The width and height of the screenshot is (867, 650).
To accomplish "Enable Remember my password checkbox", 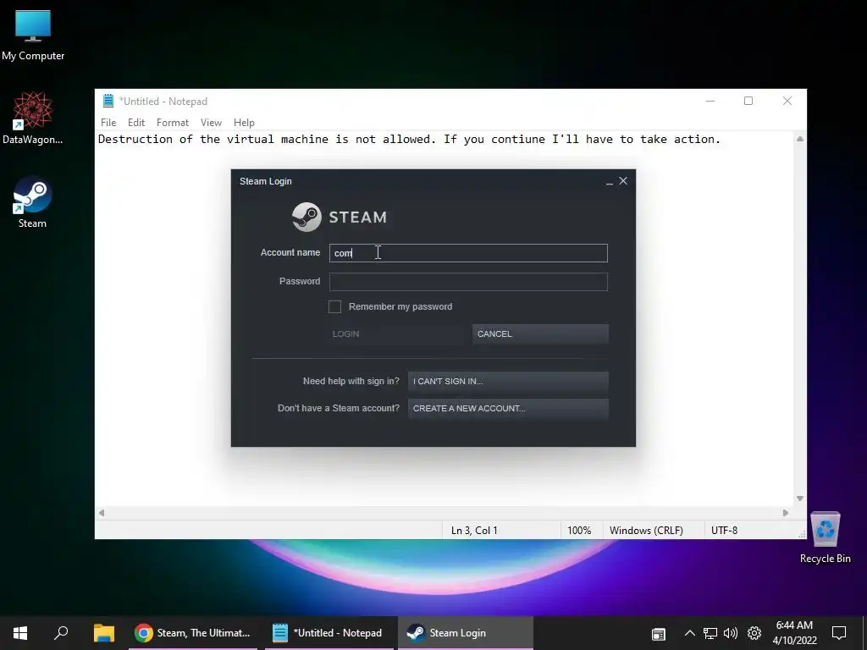I will [x=334, y=306].
